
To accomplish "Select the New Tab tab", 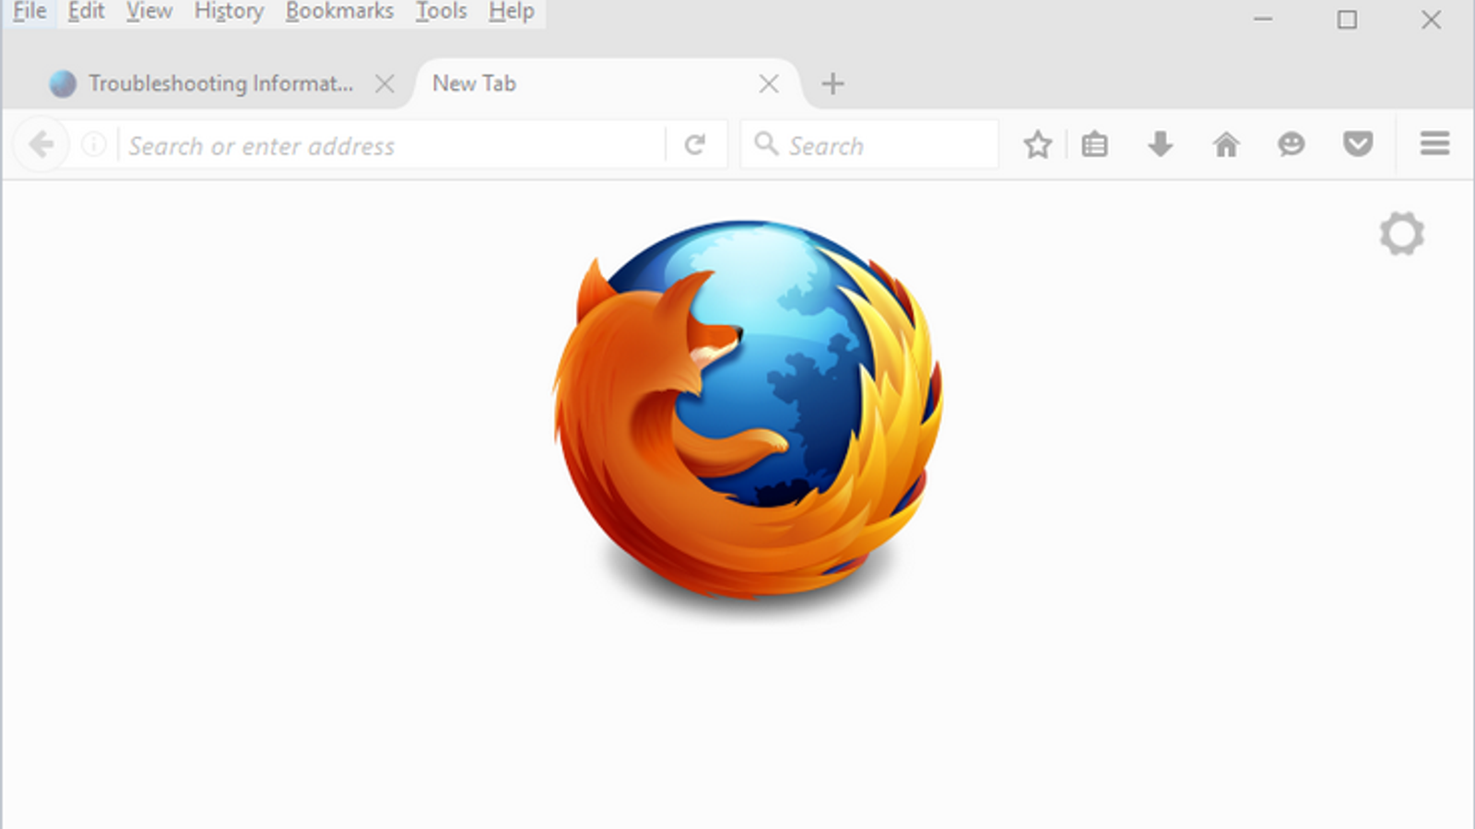I will coord(607,84).
